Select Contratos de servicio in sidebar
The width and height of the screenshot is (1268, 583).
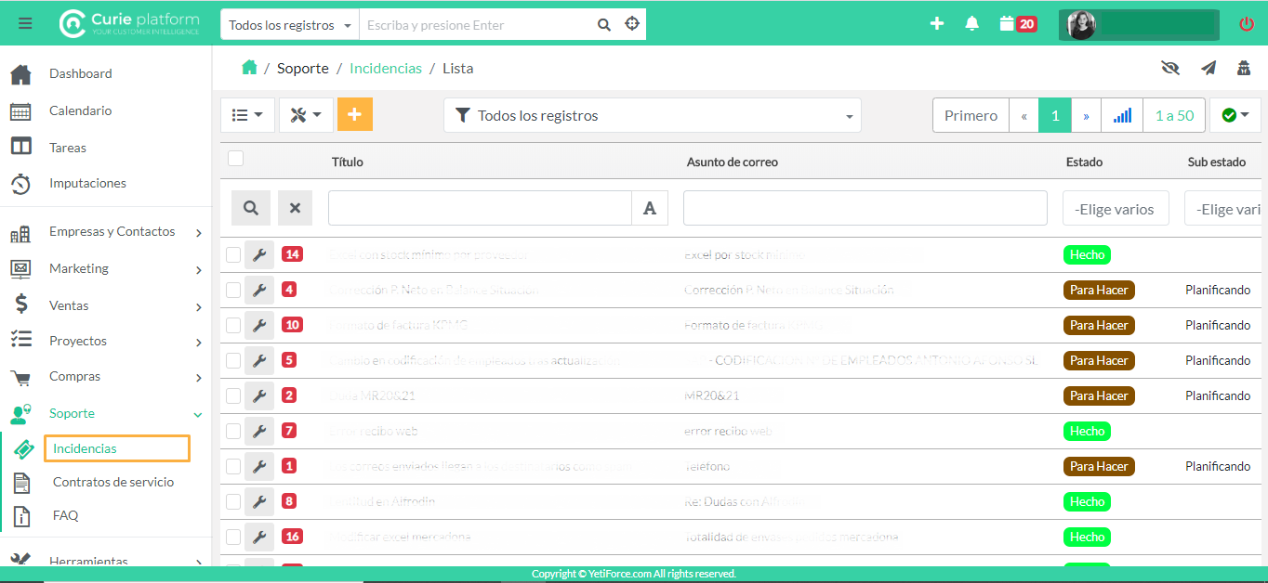pyautogui.click(x=112, y=482)
